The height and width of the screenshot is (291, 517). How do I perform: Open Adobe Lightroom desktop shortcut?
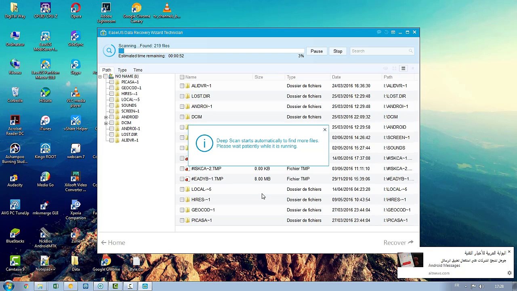106,13
